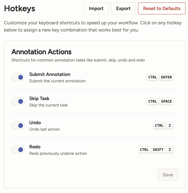188x193 pixels.
Task: Click the Skip Task row title
Action: click(39, 98)
